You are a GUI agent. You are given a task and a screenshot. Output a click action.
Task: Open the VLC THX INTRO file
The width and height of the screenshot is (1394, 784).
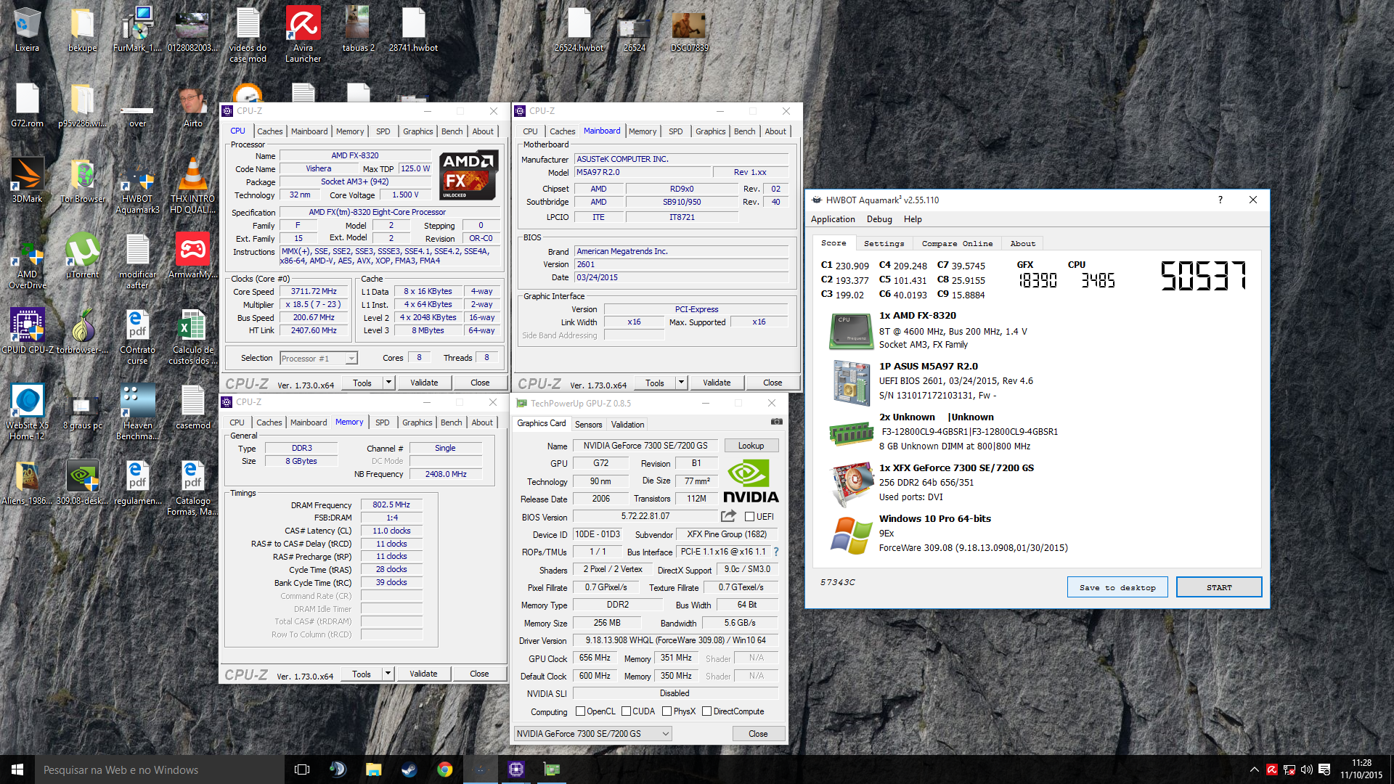pos(192,185)
